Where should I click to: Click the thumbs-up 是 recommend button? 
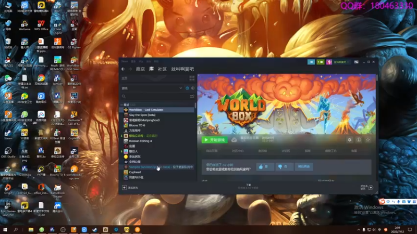click(265, 166)
